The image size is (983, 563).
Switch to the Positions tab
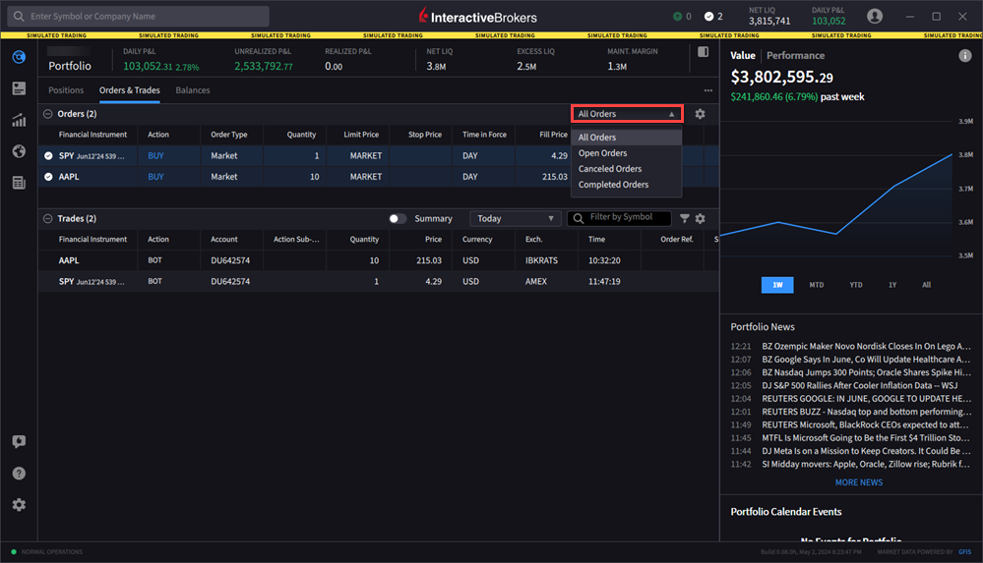66,90
